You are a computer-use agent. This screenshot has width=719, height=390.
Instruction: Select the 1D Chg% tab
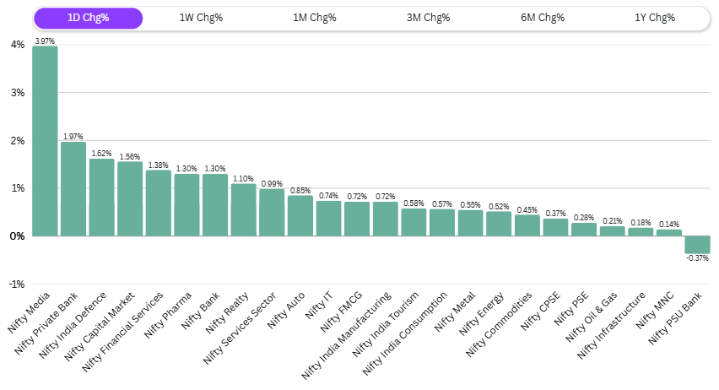88,18
